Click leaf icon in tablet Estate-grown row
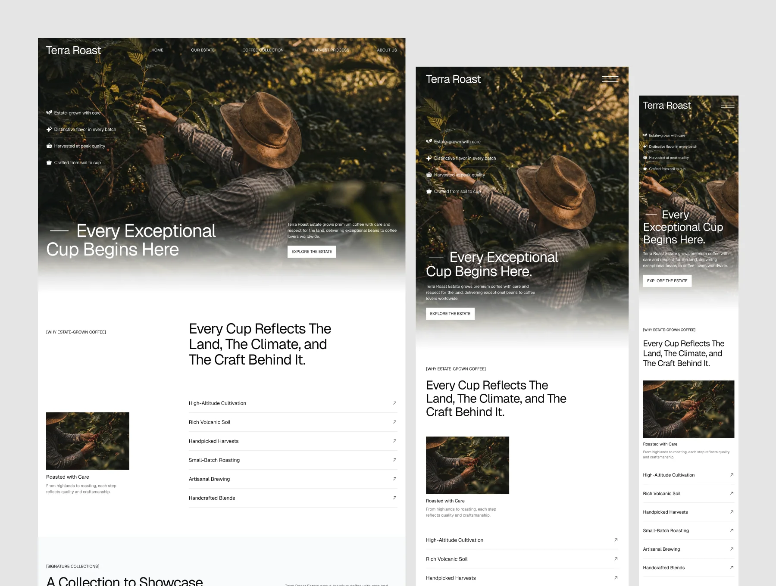 pyautogui.click(x=429, y=142)
